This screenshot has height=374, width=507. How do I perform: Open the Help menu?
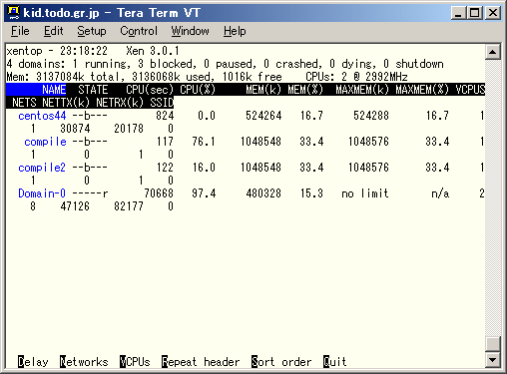pos(235,31)
